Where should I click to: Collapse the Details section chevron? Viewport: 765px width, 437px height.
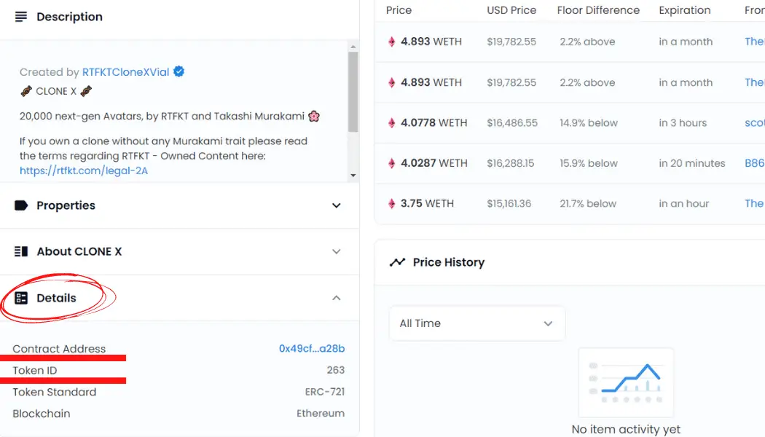coord(337,298)
